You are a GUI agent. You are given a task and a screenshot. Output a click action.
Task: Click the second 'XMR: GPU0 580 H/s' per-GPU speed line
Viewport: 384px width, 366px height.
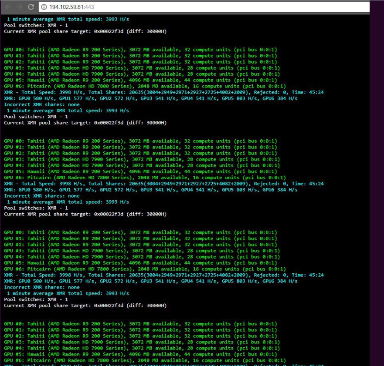coord(151,190)
